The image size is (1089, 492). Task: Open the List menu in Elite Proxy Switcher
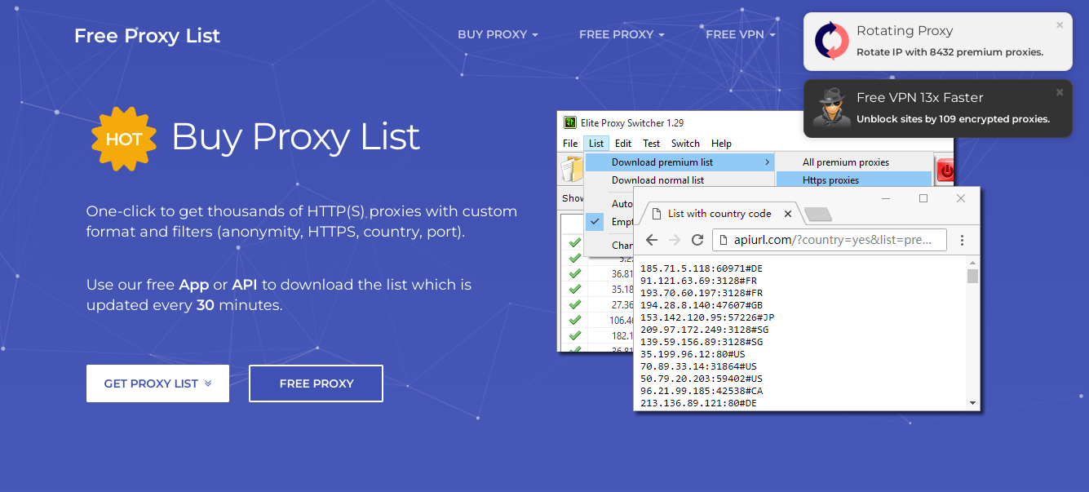[x=596, y=144]
